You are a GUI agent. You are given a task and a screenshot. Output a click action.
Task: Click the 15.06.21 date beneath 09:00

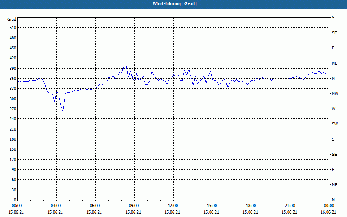pyautogui.click(x=133, y=212)
